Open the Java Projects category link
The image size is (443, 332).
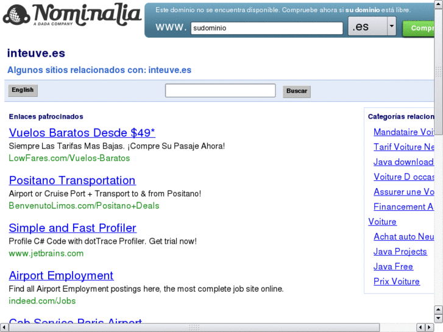400,252
